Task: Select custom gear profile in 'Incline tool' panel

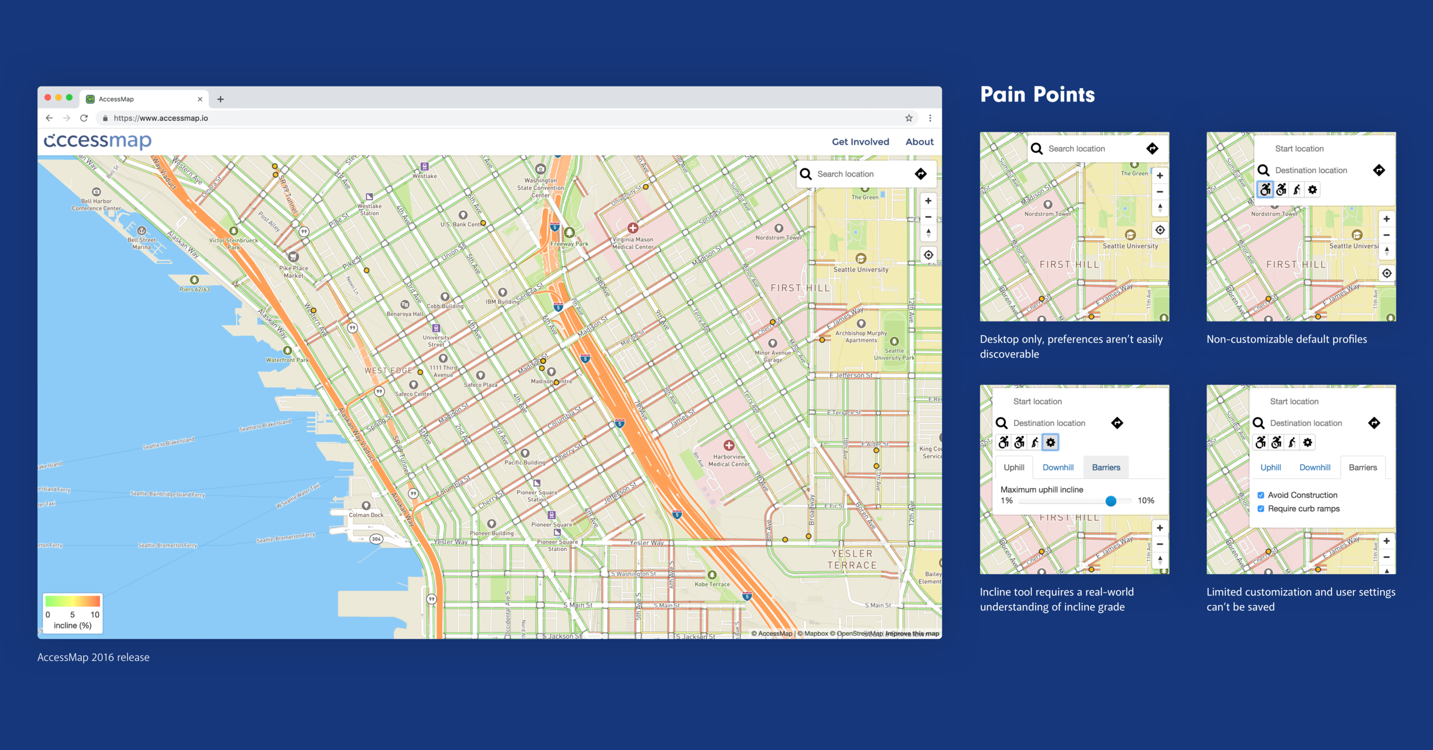Action: point(1050,442)
